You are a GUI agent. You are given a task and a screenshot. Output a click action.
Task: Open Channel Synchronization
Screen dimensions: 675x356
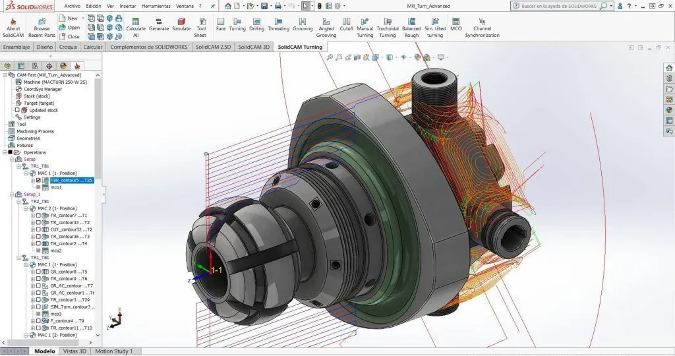[482, 28]
